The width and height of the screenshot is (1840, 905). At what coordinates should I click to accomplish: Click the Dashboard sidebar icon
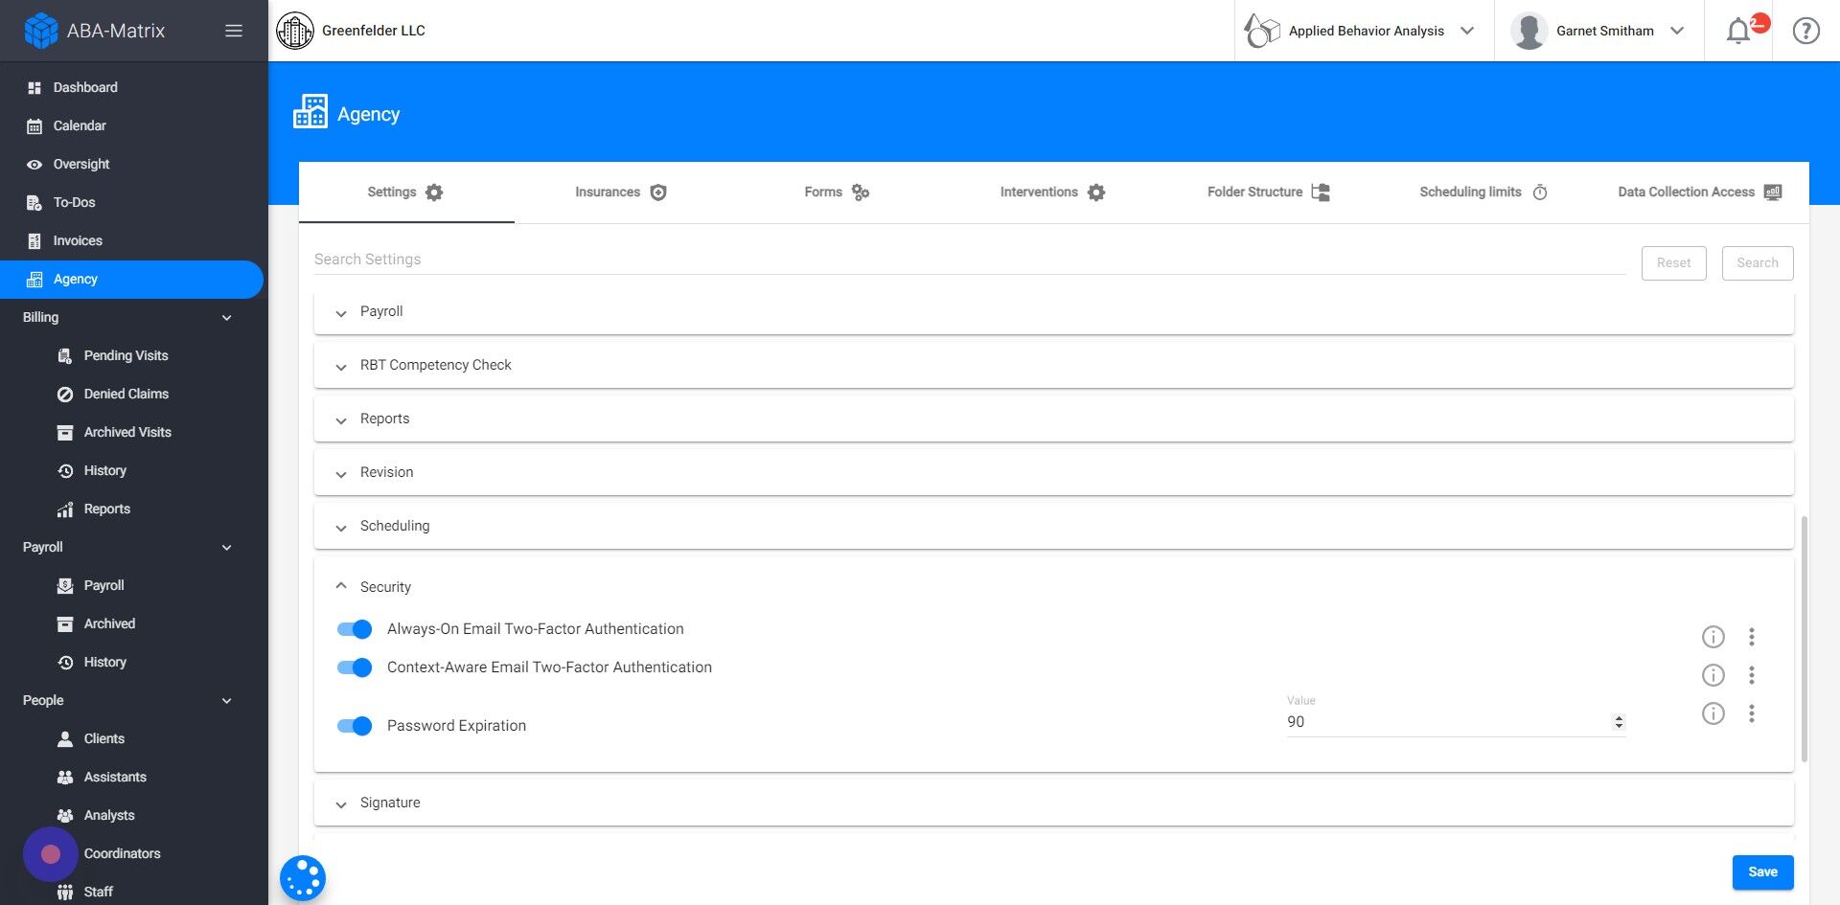coord(34,88)
